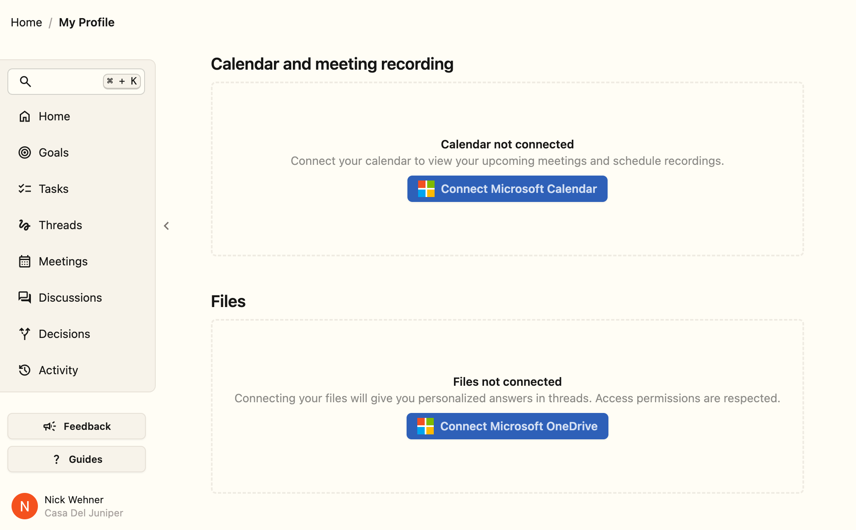Image resolution: width=856 pixels, height=530 pixels.
Task: Connect Microsoft Calendar
Action: pos(508,189)
